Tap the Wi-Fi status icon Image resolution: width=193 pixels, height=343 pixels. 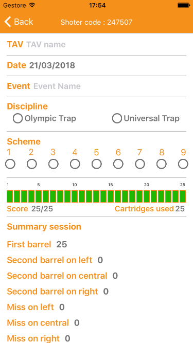tap(32, 5)
